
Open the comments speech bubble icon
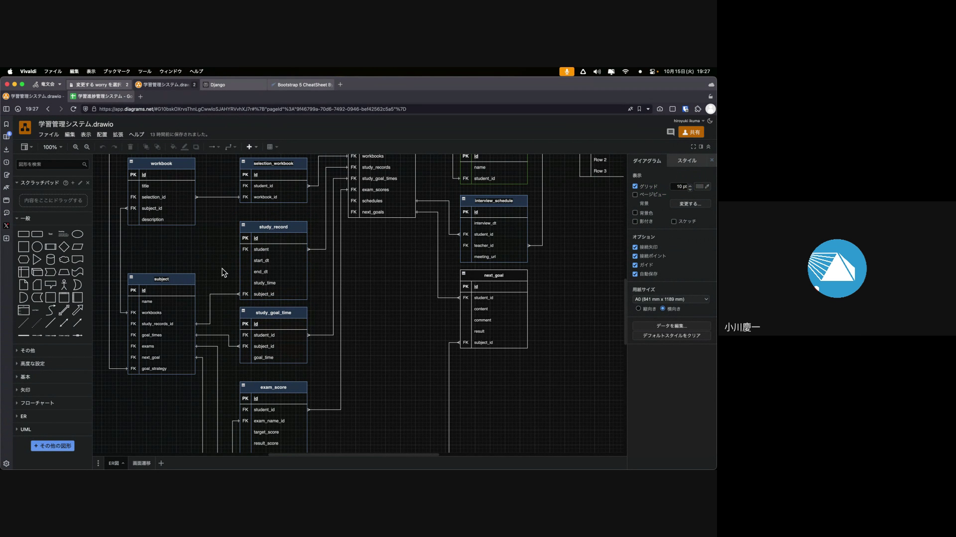click(670, 132)
